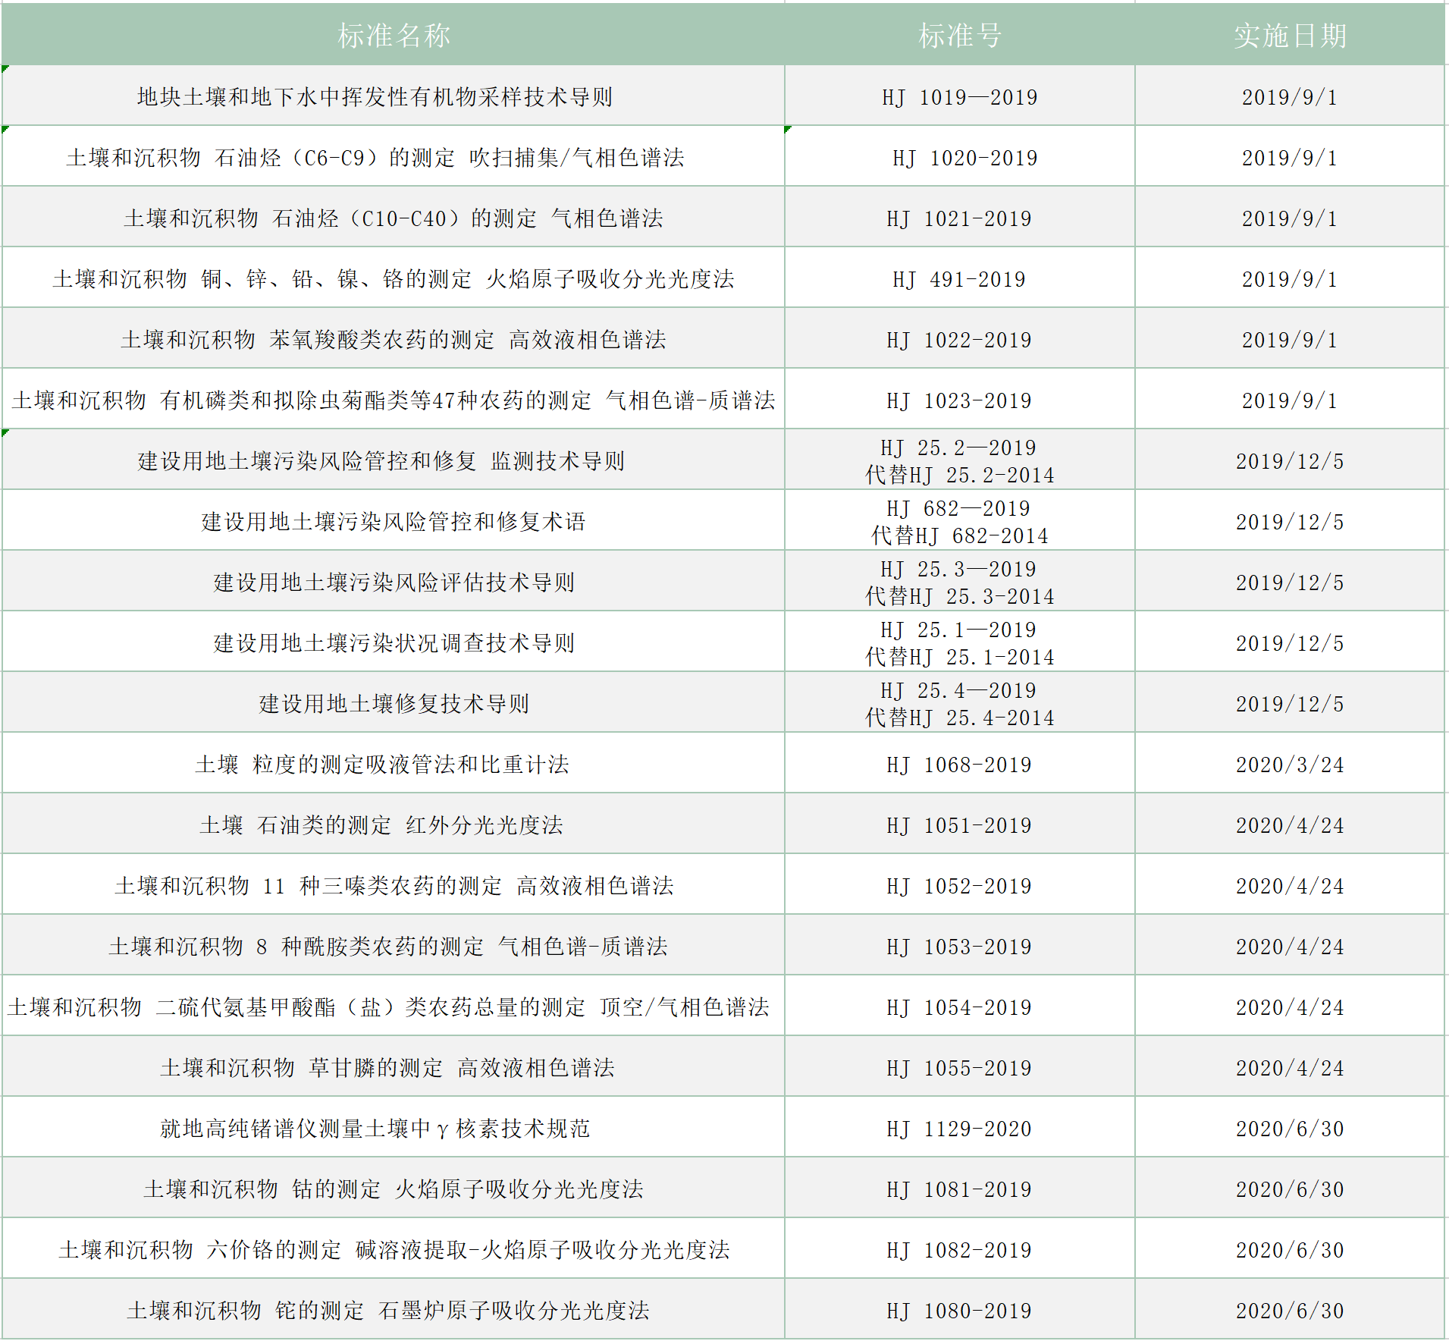
Task: Click the 标准名称 column header
Action: tap(393, 36)
